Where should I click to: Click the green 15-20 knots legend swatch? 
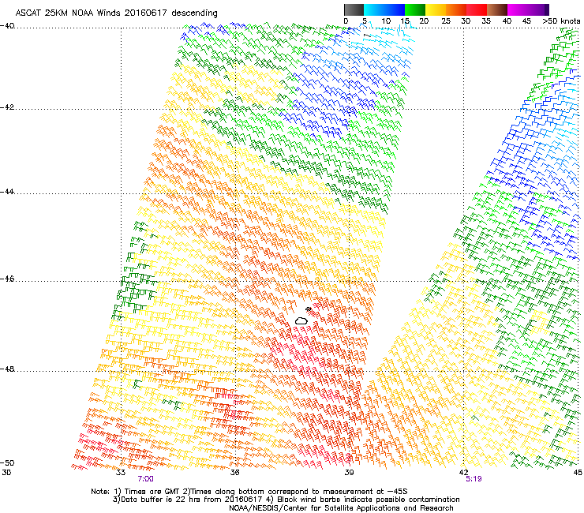tap(415, 9)
